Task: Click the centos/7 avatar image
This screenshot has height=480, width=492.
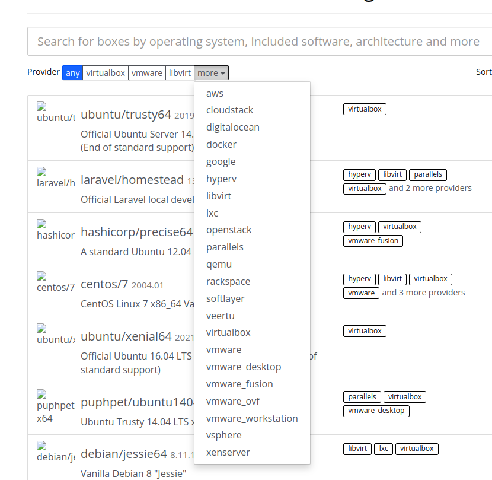Action: point(56,282)
